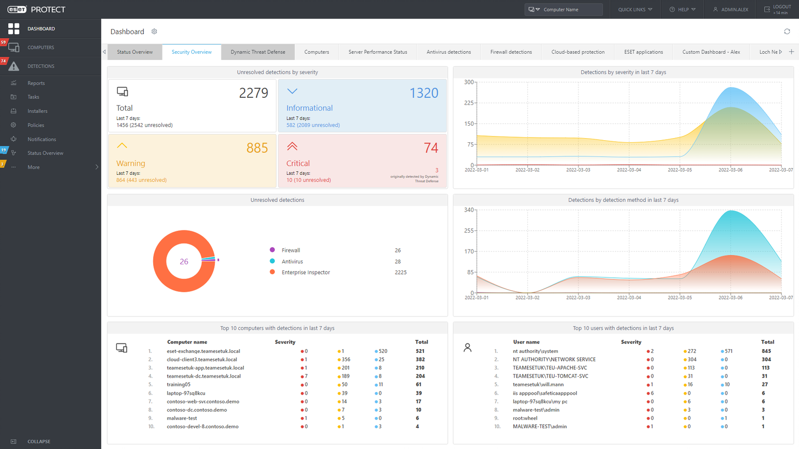This screenshot has height=449, width=799.
Task: Switch to the Dynamic Threat Defense tab
Action: pyautogui.click(x=258, y=52)
